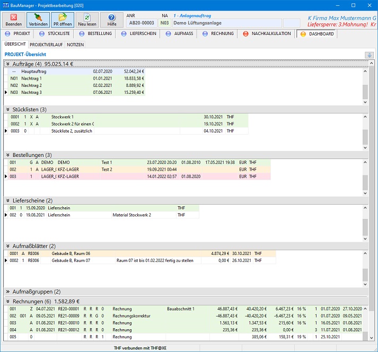Select Hauptauftrag row in Aufträge
378x352 pixels.
click(x=77, y=72)
